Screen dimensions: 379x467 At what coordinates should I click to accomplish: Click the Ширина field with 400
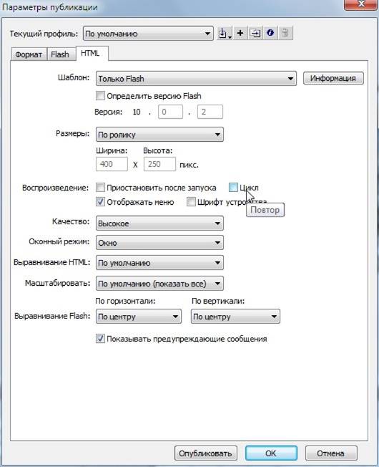pyautogui.click(x=112, y=164)
